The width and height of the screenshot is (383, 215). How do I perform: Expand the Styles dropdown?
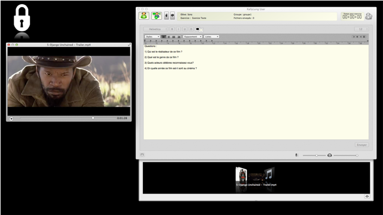tap(152, 37)
